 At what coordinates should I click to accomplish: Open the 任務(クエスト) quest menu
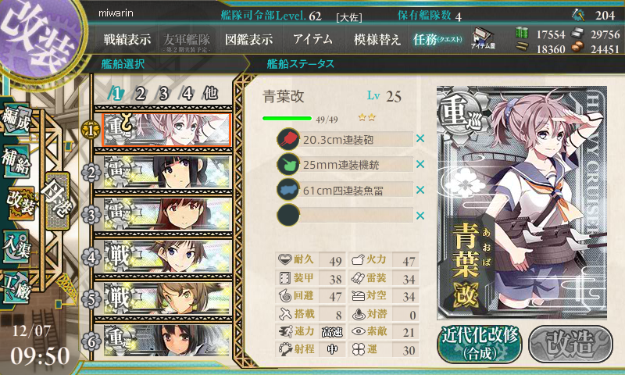(x=437, y=39)
